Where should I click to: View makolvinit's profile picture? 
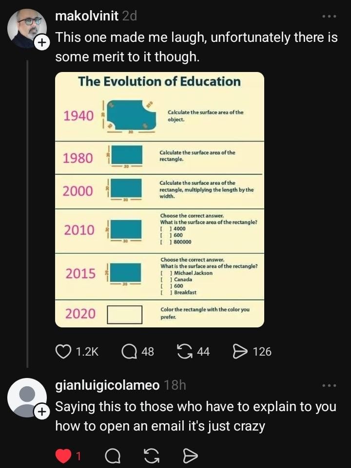[26, 28]
